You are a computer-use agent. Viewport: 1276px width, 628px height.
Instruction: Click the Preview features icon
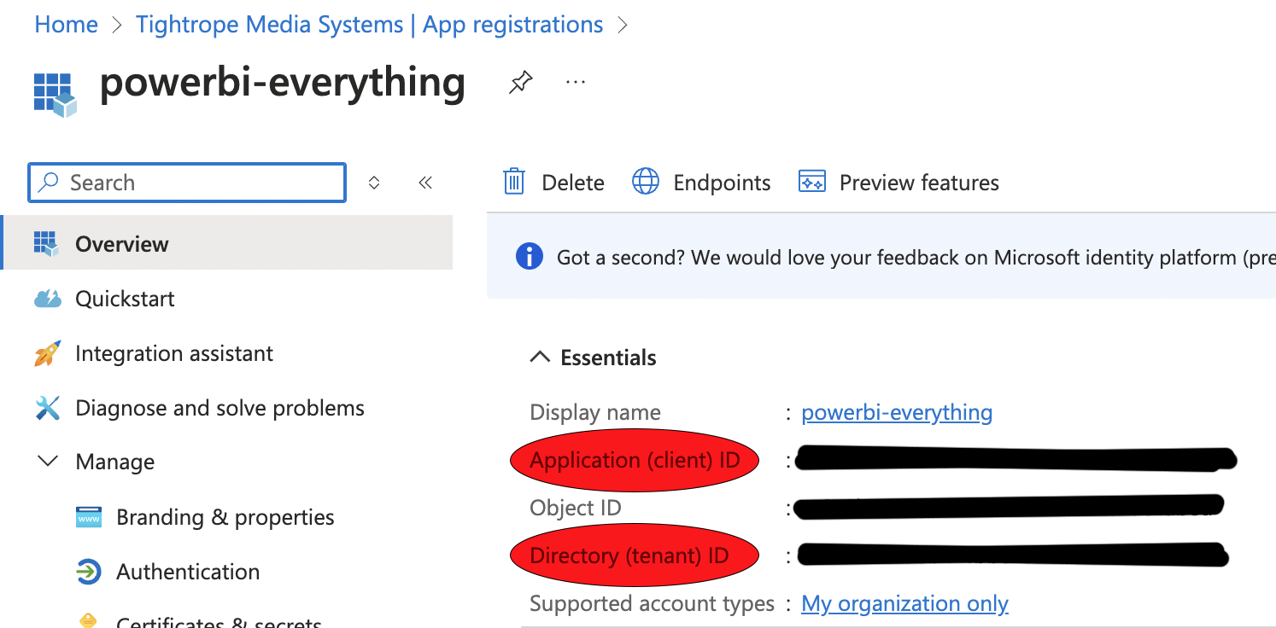click(x=812, y=182)
